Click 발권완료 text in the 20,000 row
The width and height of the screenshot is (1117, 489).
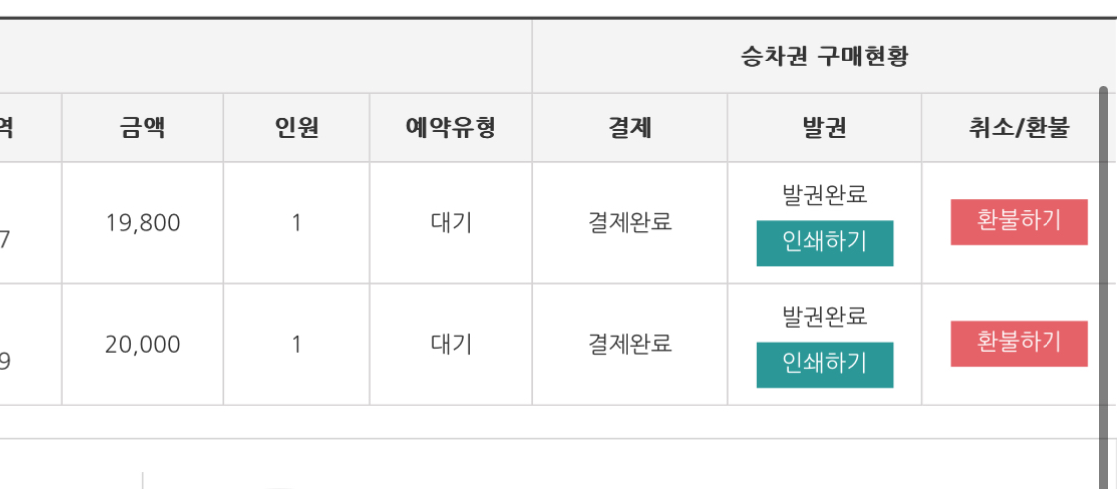pyautogui.click(x=824, y=316)
